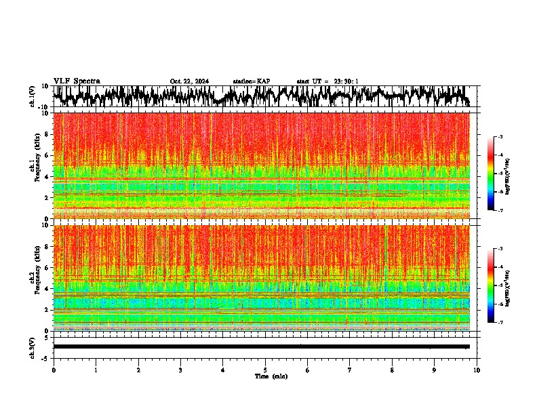537x415 pixels.
Task: Click the ch.2 spectrogram color bar
Action: (x=490, y=285)
